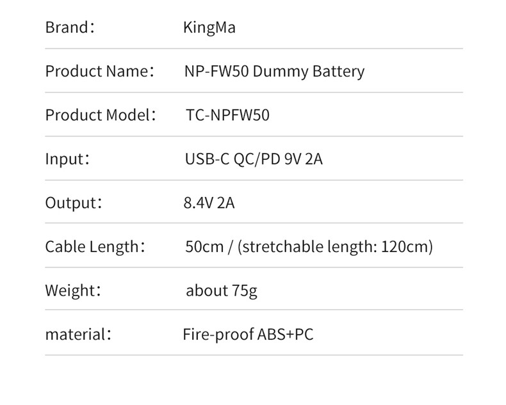Screen dimensions: 506x405
Task: Select the KingMa brand value
Action: 209,28
